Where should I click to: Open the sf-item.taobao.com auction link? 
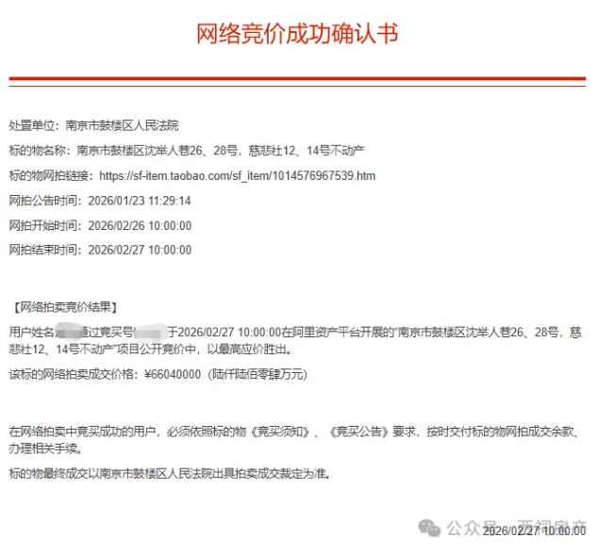(x=237, y=175)
